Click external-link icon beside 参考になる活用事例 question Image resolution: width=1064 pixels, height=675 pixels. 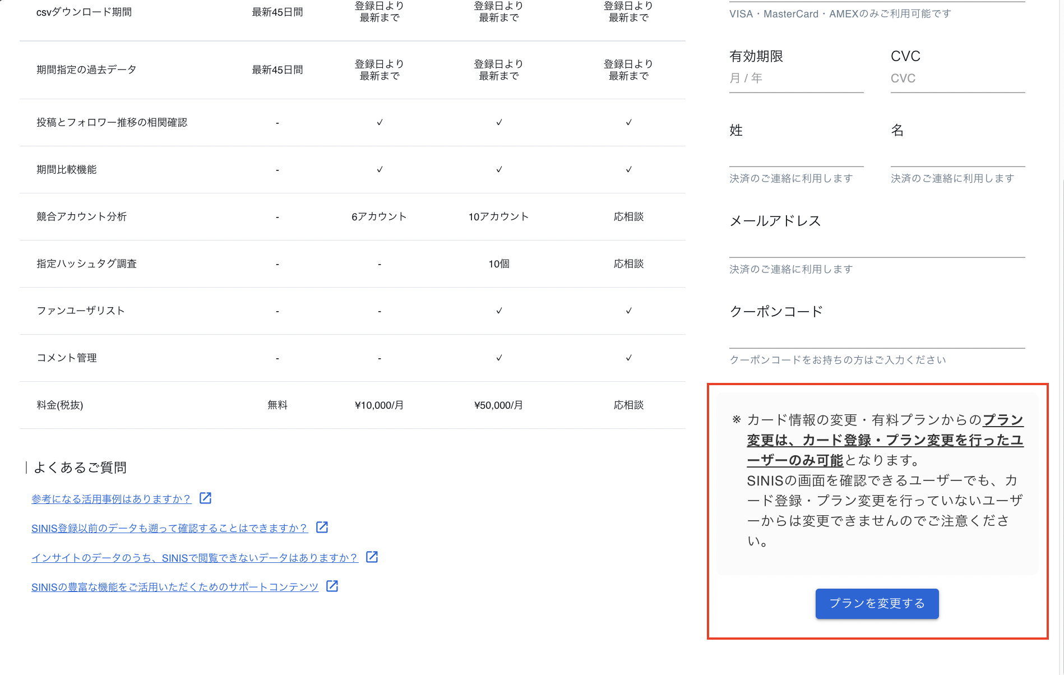coord(206,498)
